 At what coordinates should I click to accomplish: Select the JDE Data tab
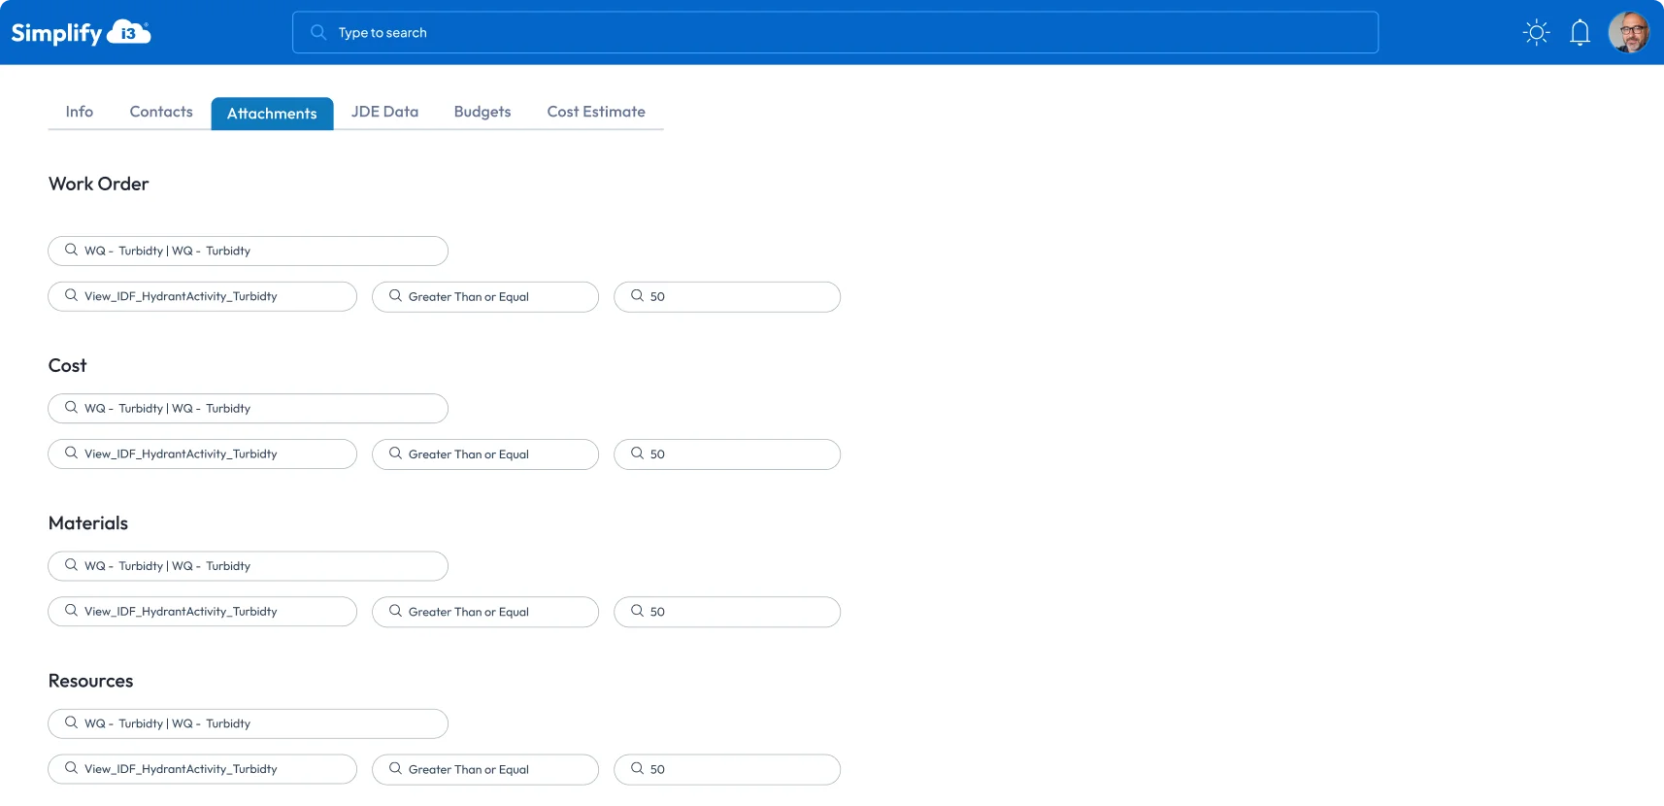384,112
